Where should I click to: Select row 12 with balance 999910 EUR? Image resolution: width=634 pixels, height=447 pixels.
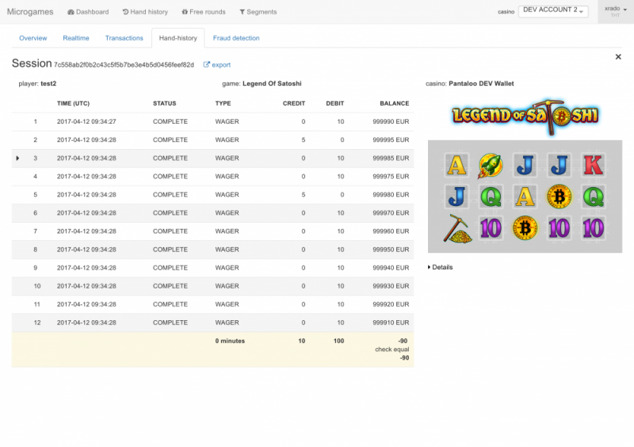(x=212, y=323)
